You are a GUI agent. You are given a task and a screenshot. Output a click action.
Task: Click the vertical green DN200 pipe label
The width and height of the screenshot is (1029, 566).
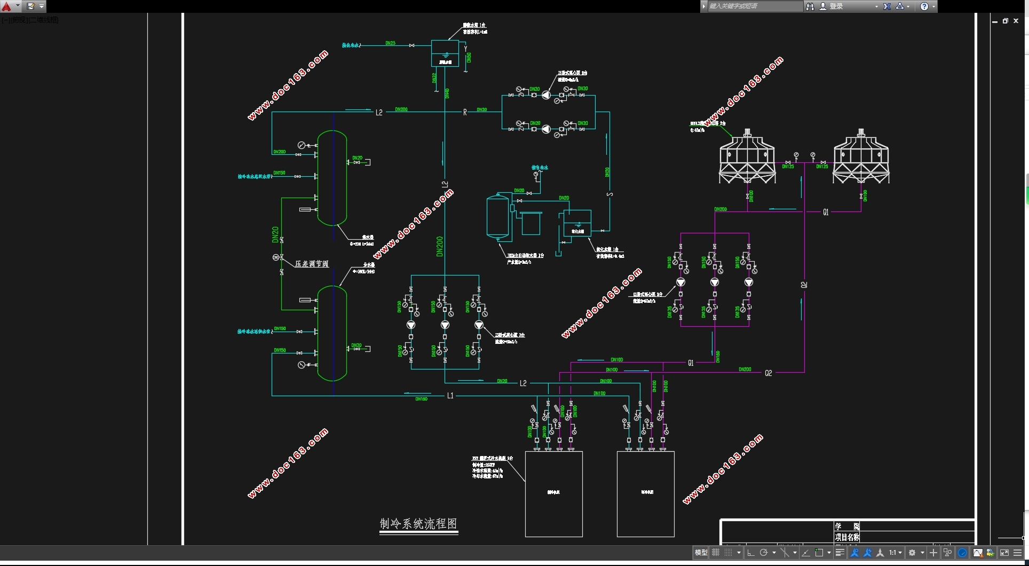pos(440,247)
